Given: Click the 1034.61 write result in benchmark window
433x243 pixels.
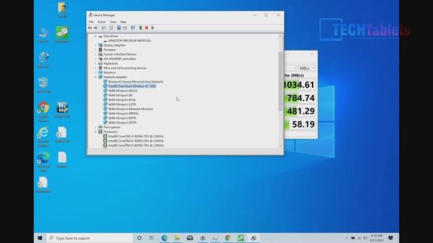Looking at the screenshot, I should (x=299, y=85).
